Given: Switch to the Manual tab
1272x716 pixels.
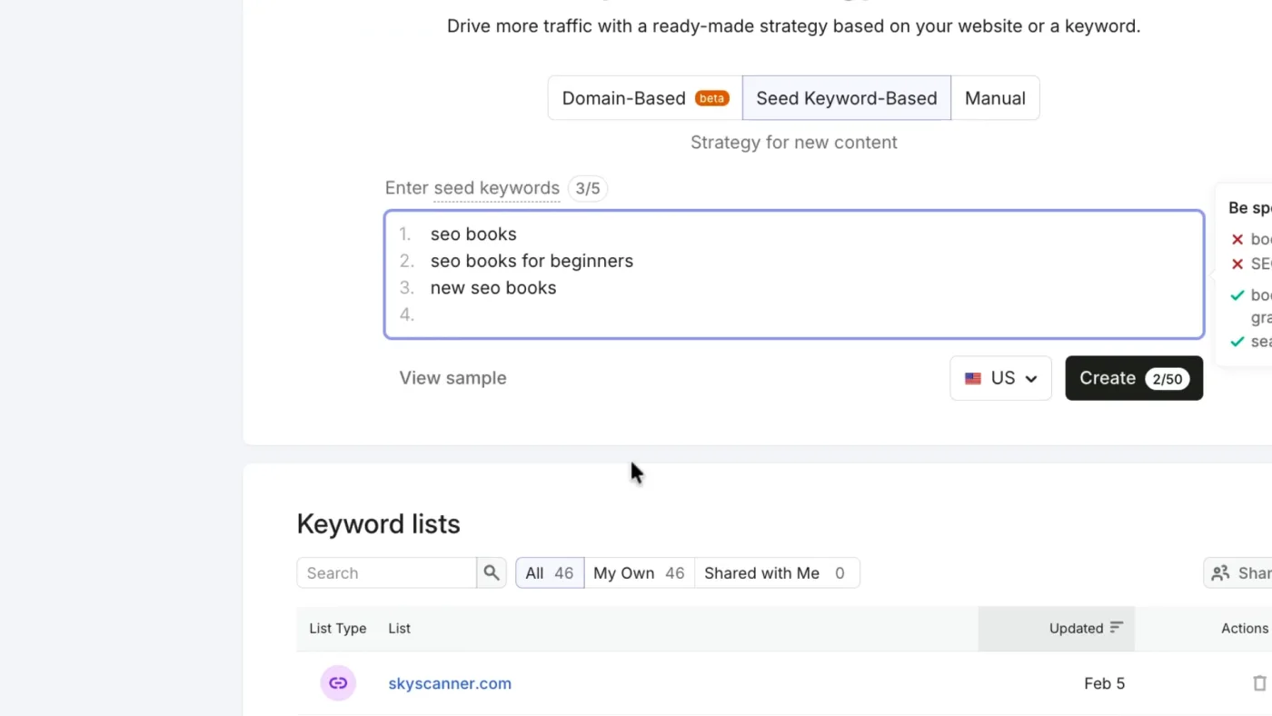Looking at the screenshot, I should coord(995,98).
